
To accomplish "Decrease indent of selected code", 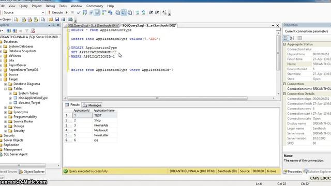I will pos(151,12).
